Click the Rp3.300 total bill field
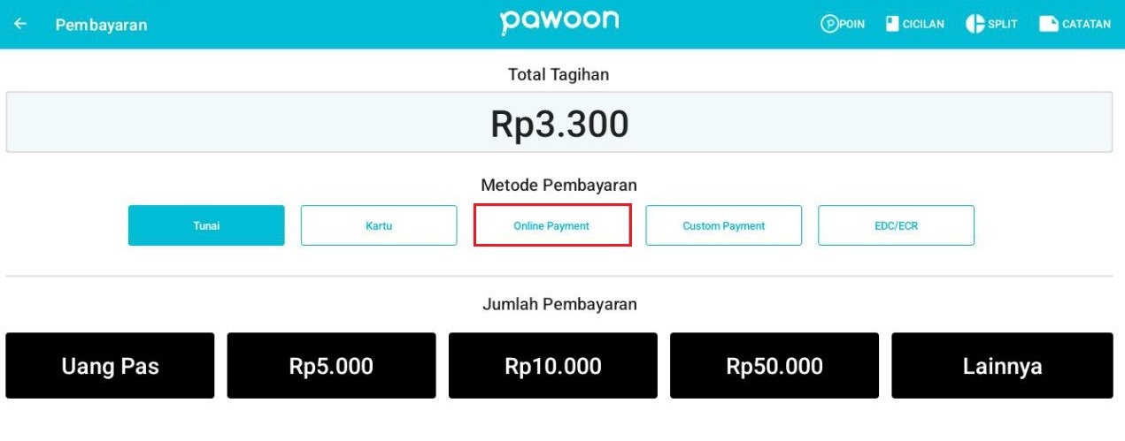Screen dimensions: 1125x441 point(559,123)
